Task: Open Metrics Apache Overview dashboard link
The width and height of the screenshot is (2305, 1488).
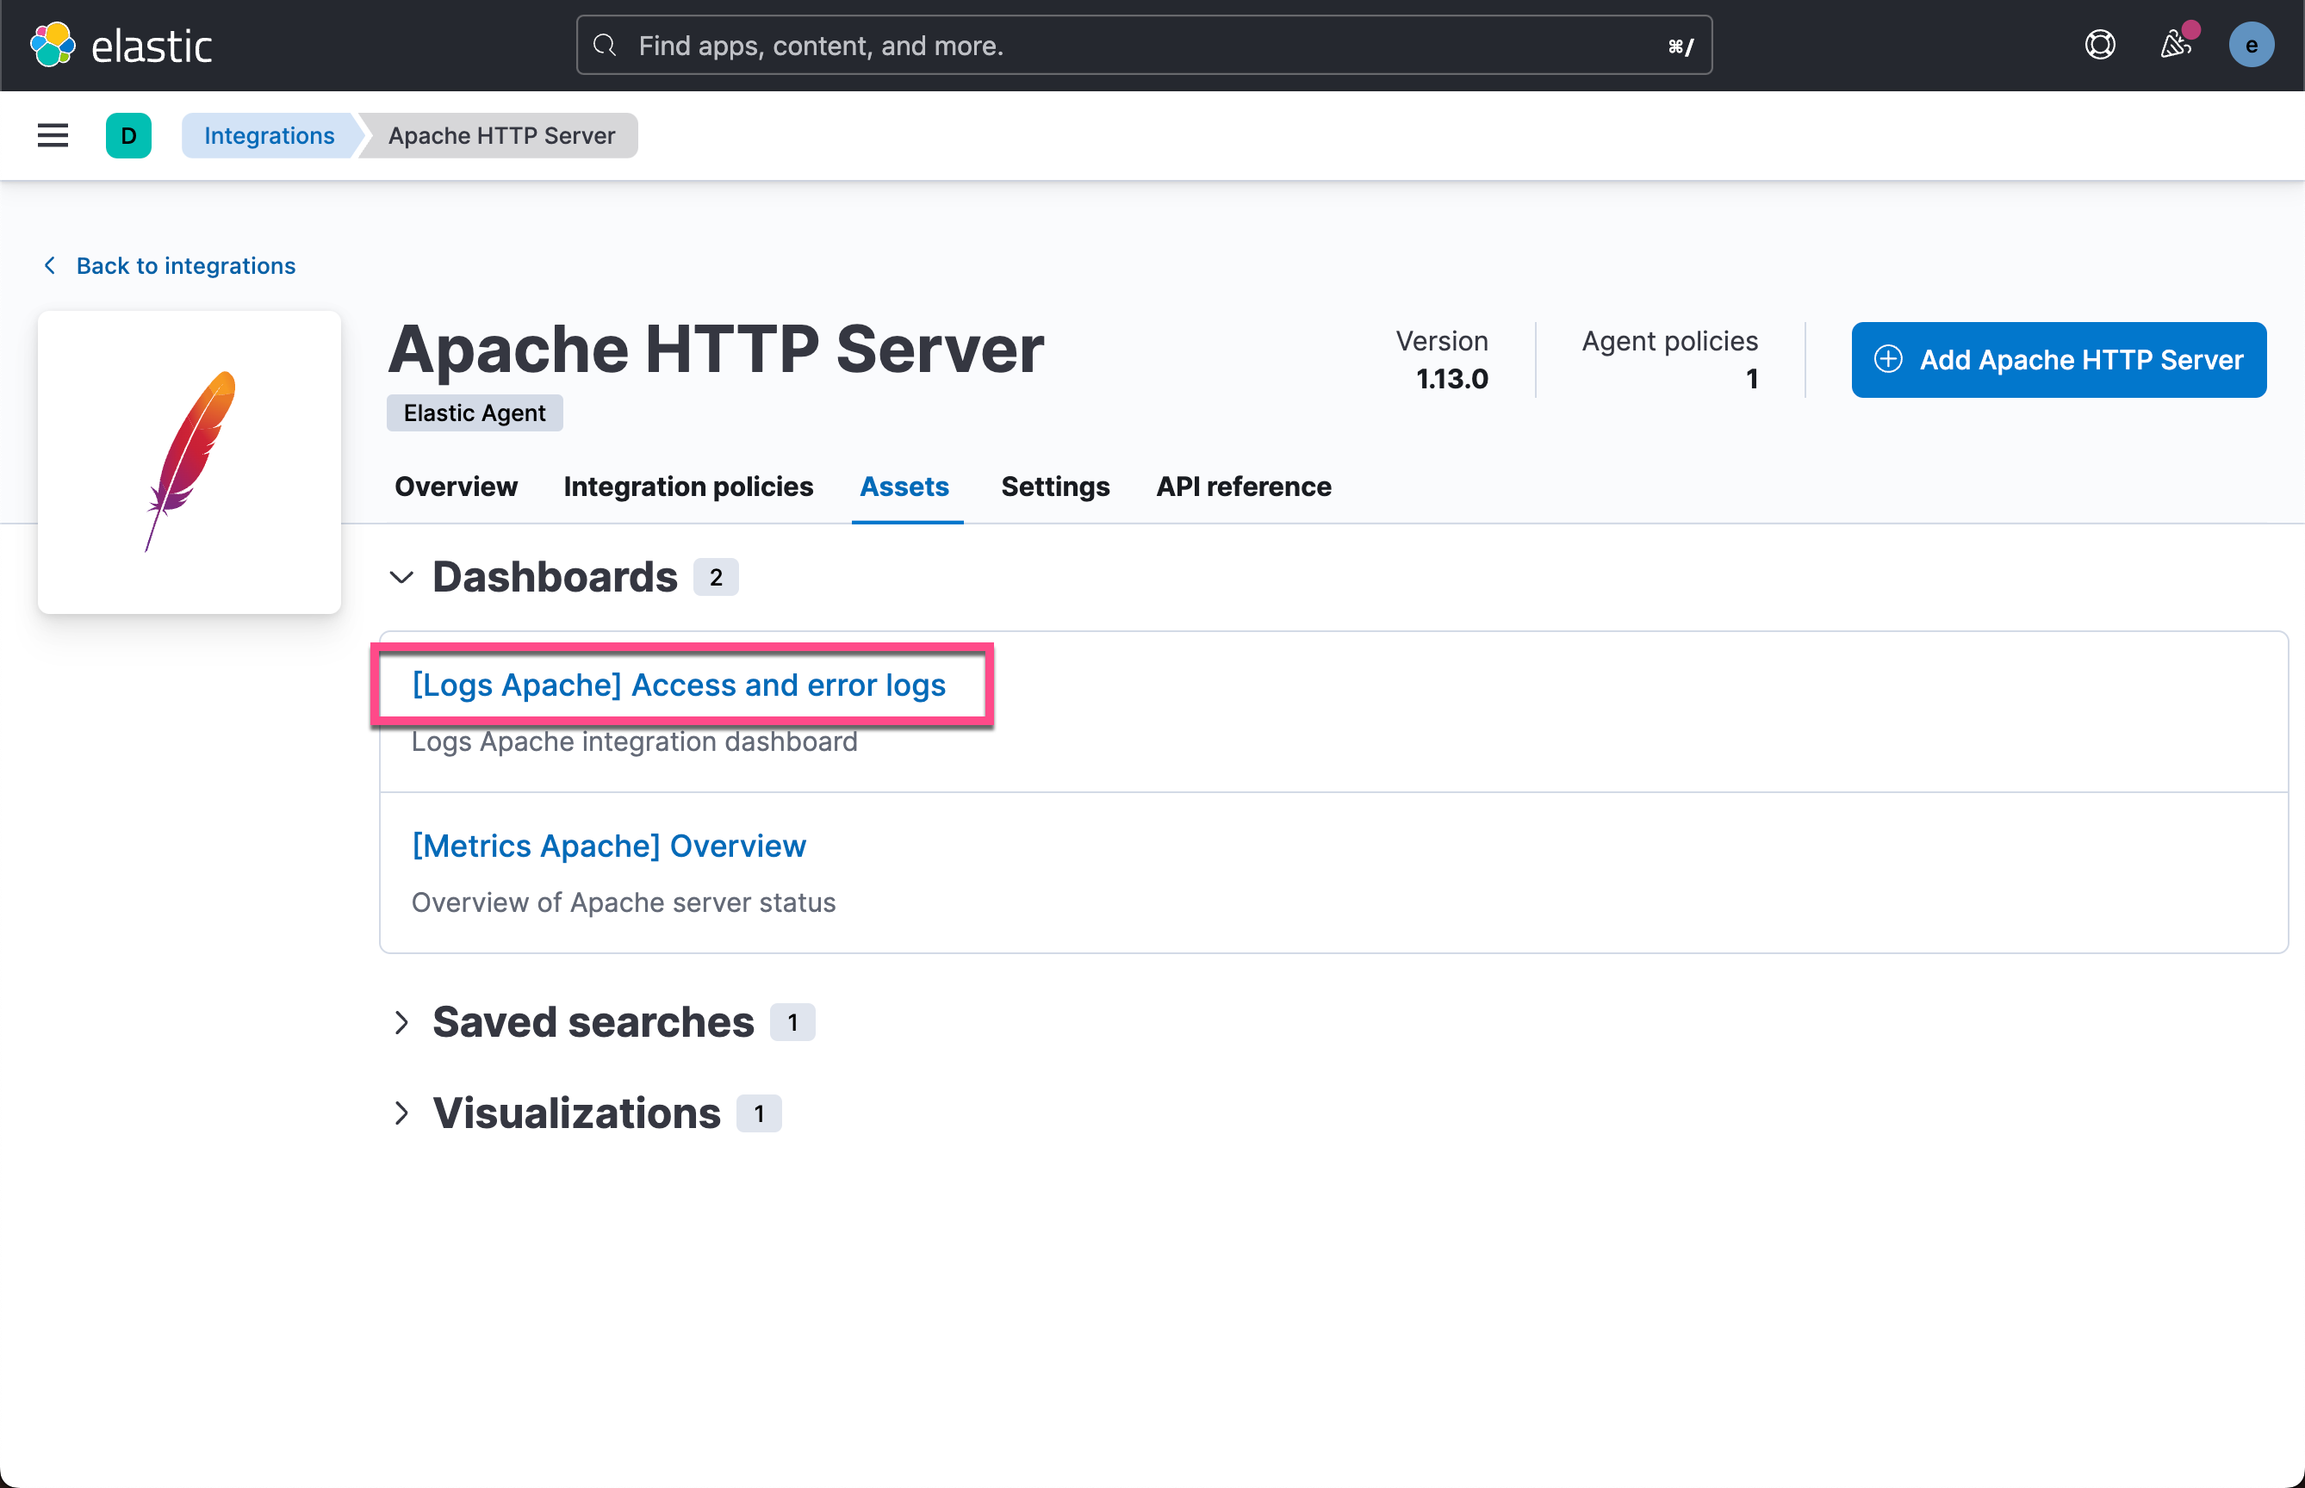Action: (x=608, y=846)
